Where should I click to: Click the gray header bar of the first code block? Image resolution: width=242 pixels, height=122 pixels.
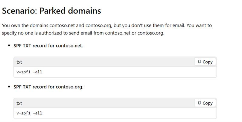click(x=115, y=62)
